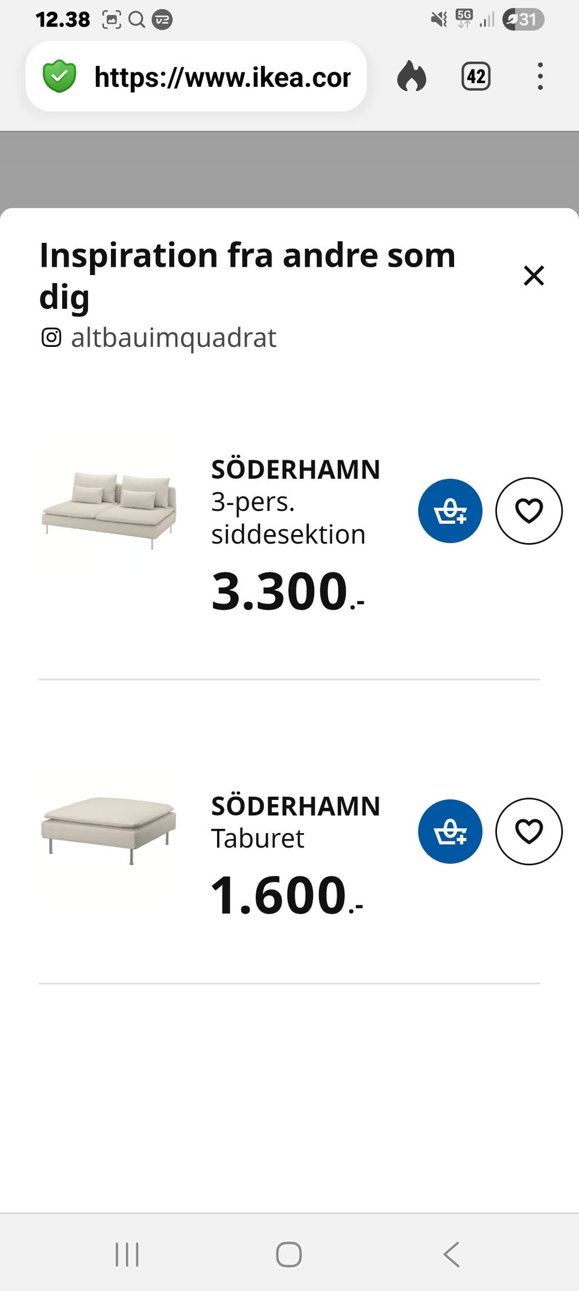Tap the Instagram icon beside altbauimquadrat
The height and width of the screenshot is (1291, 579).
tap(51, 337)
